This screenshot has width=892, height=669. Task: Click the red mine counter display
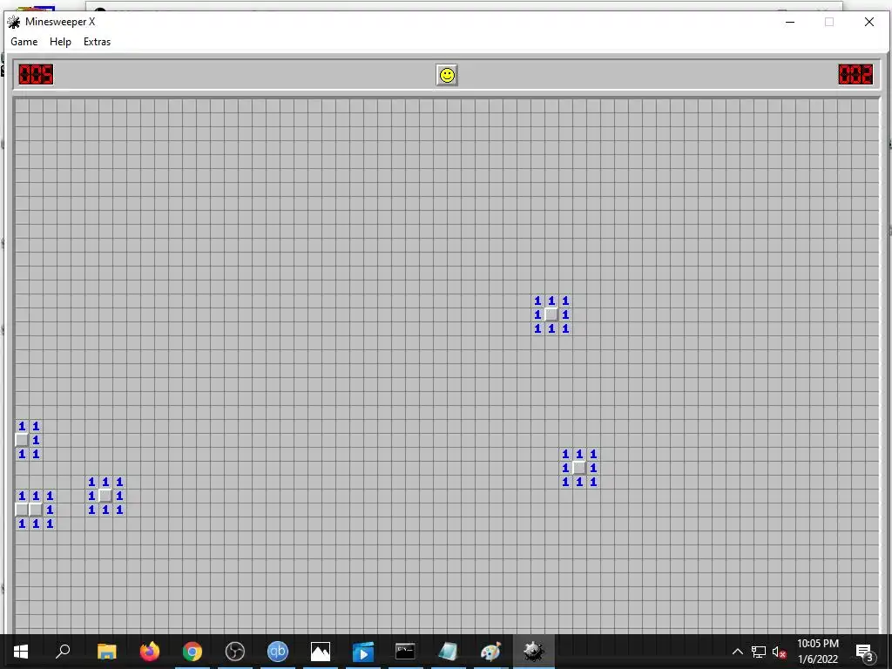36,75
